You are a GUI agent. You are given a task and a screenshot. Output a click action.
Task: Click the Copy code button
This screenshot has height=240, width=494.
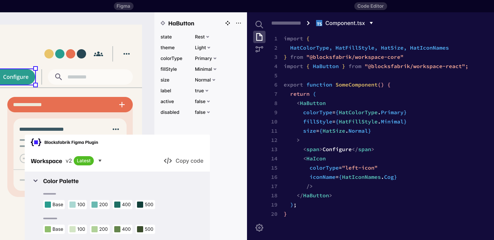click(184, 161)
